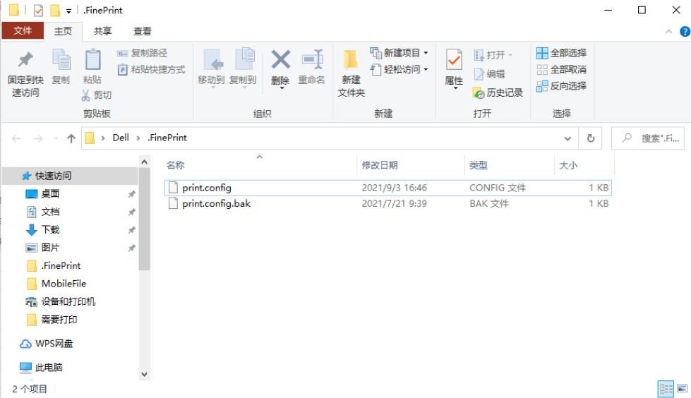The height and width of the screenshot is (398, 691).
Task: Expand the address bar history dropdown
Action: coord(567,139)
